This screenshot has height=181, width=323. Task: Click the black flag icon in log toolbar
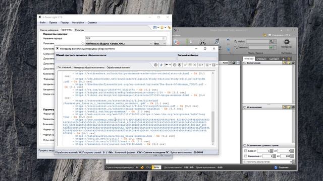(x=167, y=65)
